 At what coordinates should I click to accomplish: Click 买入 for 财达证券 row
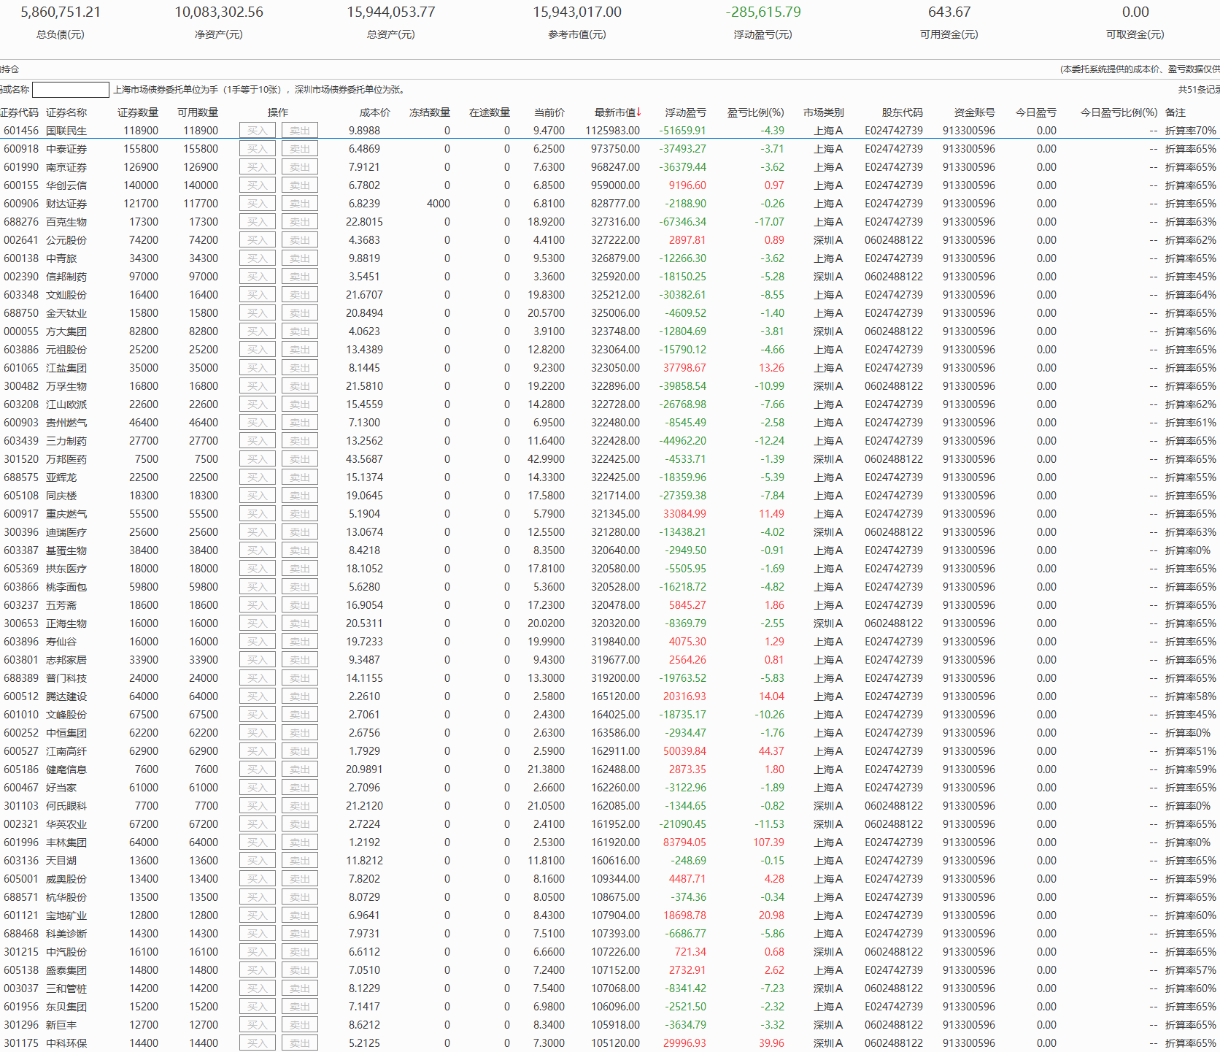[257, 204]
